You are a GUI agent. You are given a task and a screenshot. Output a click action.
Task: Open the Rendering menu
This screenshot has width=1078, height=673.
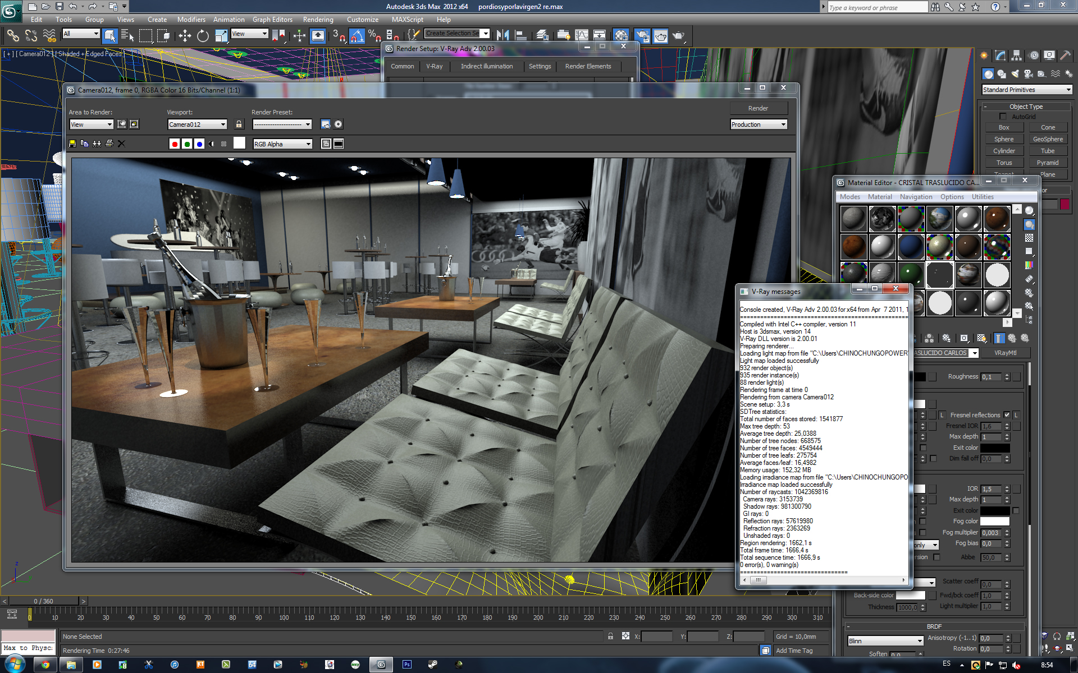pyautogui.click(x=318, y=20)
